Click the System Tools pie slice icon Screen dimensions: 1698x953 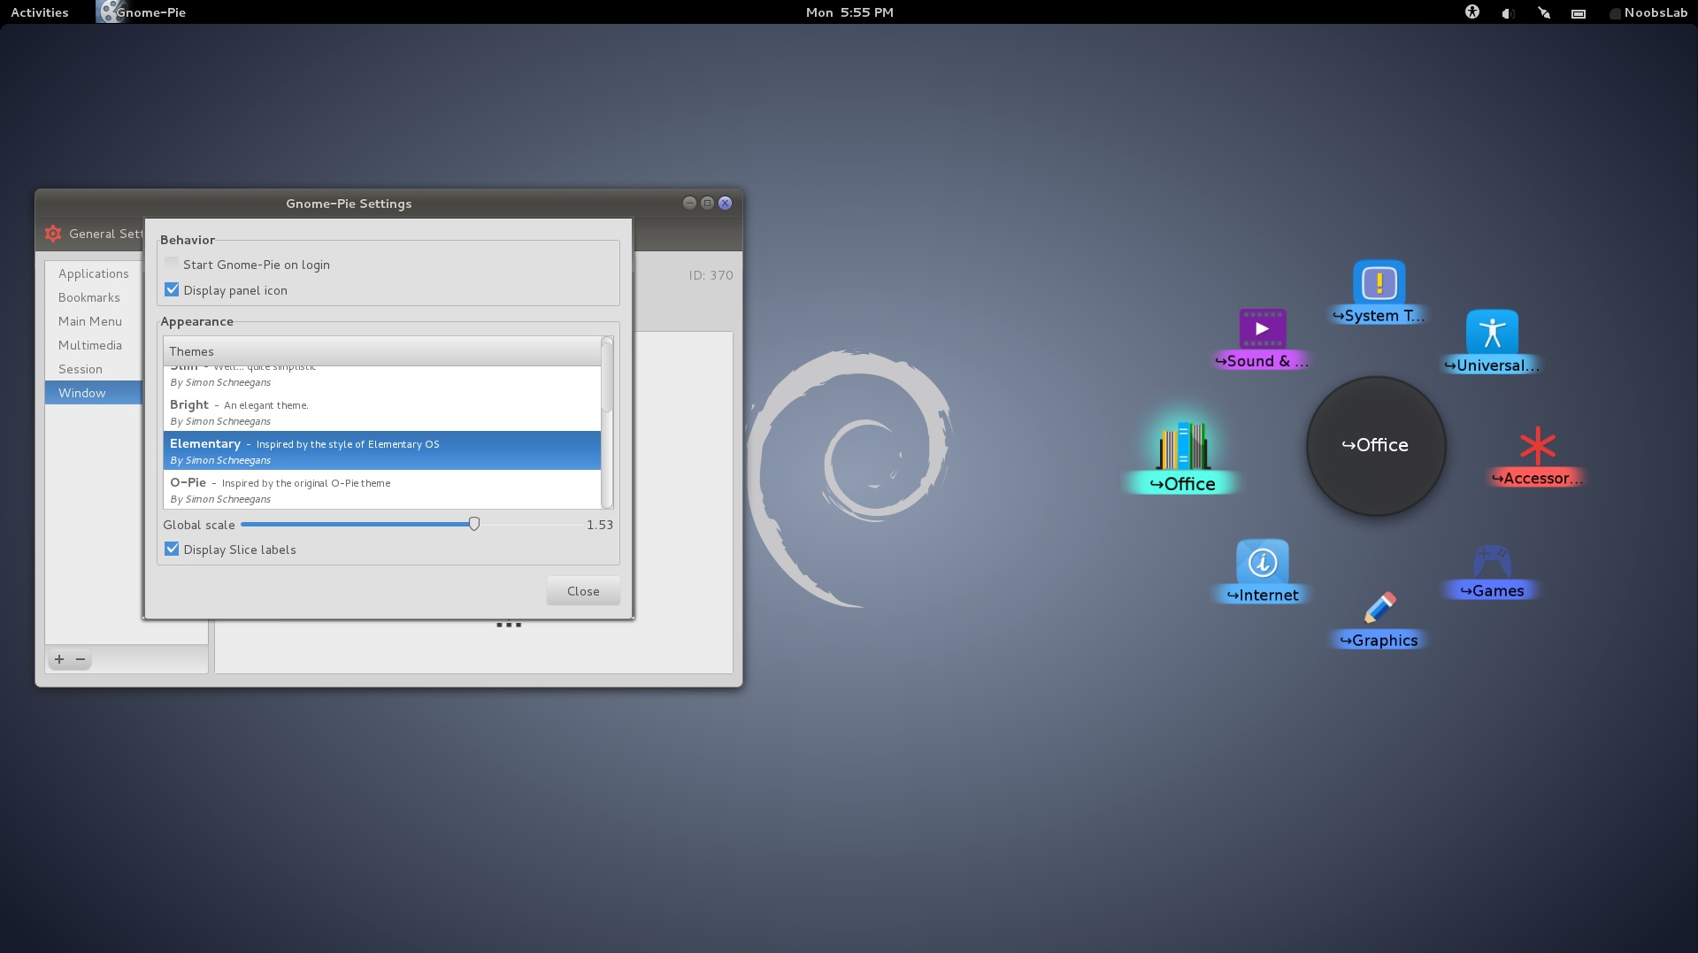1379,283
